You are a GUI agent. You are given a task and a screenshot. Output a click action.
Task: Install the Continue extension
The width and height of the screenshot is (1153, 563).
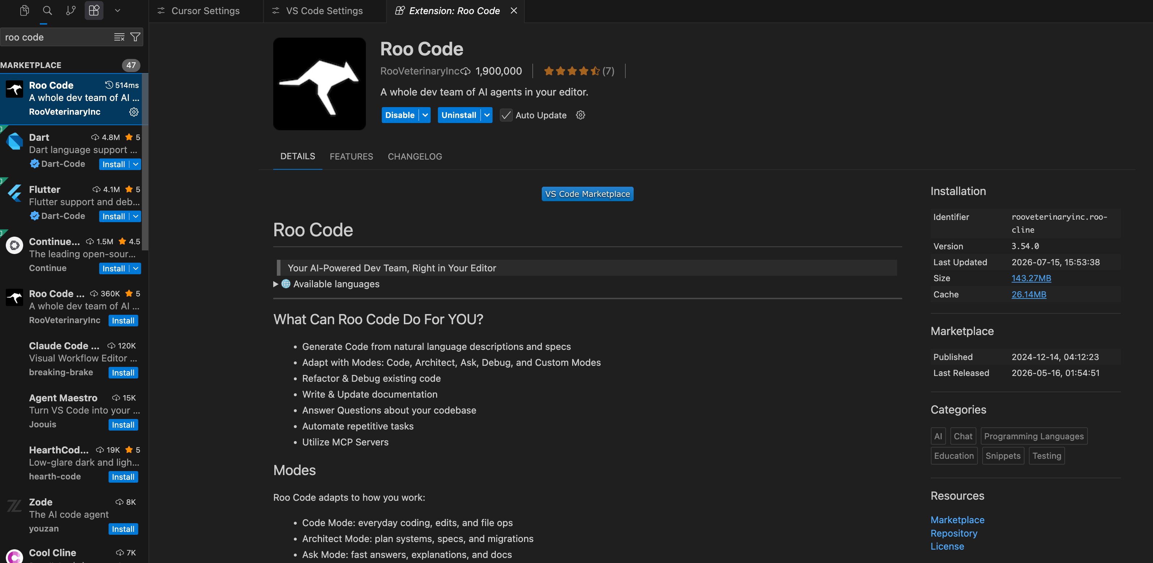coord(114,268)
